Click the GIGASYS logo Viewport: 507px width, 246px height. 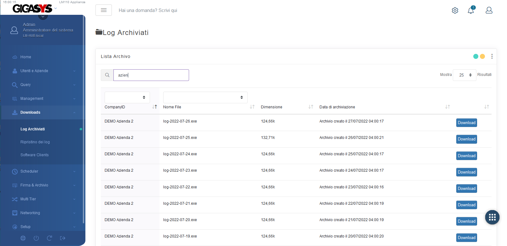tap(32, 9)
